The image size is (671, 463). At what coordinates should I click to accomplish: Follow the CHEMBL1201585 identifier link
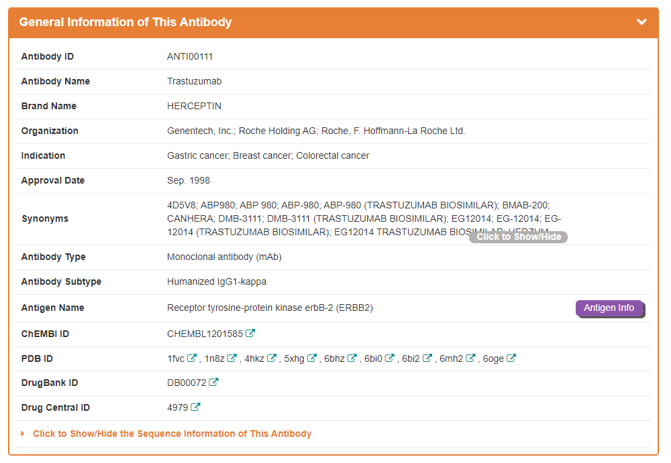pyautogui.click(x=205, y=334)
